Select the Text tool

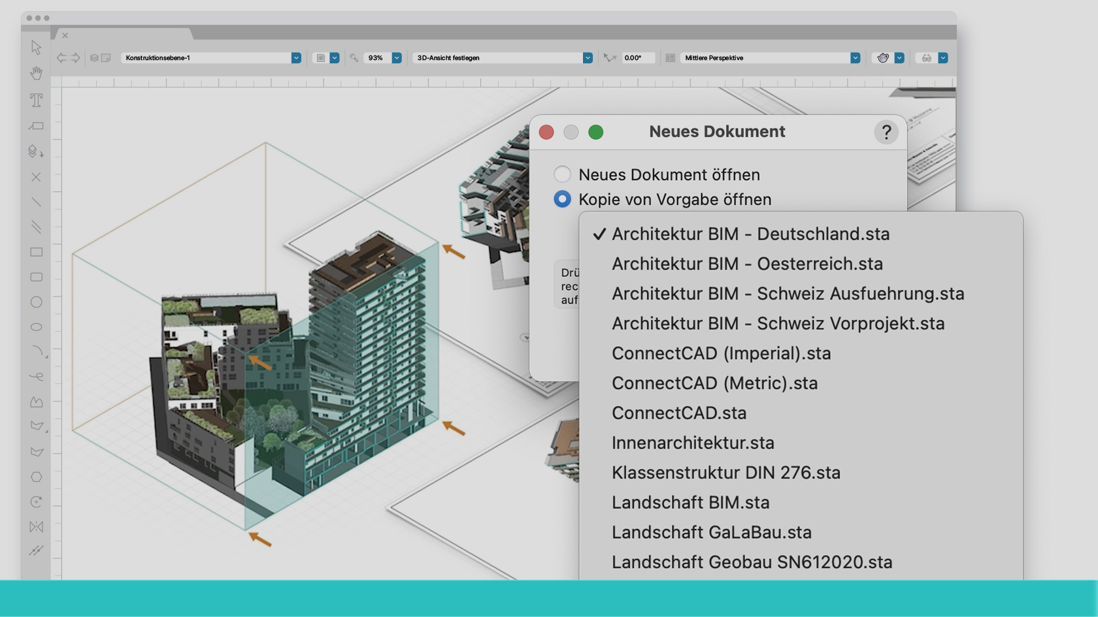pos(36,100)
